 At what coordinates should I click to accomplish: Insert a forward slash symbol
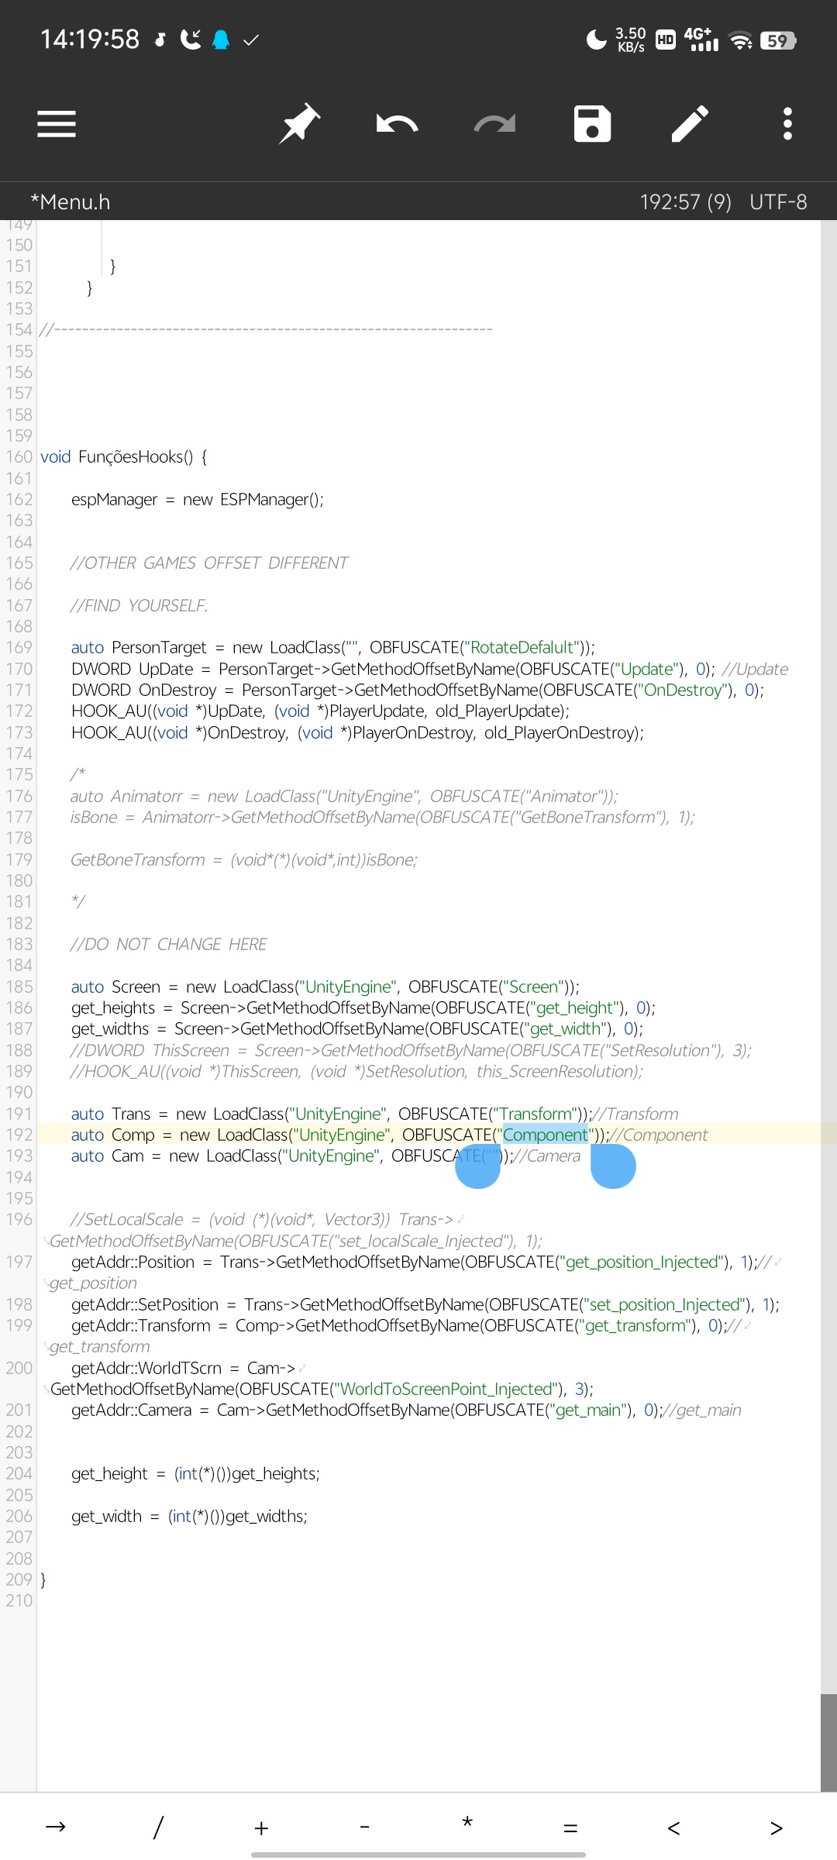[x=158, y=1827]
